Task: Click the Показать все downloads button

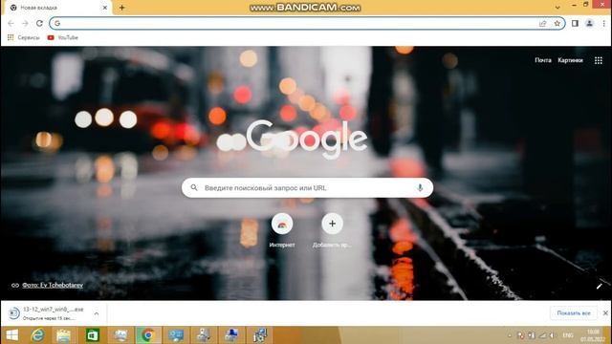Action: (574, 313)
